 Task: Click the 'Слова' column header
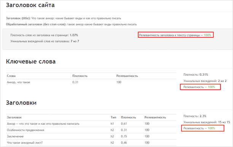[11, 76]
